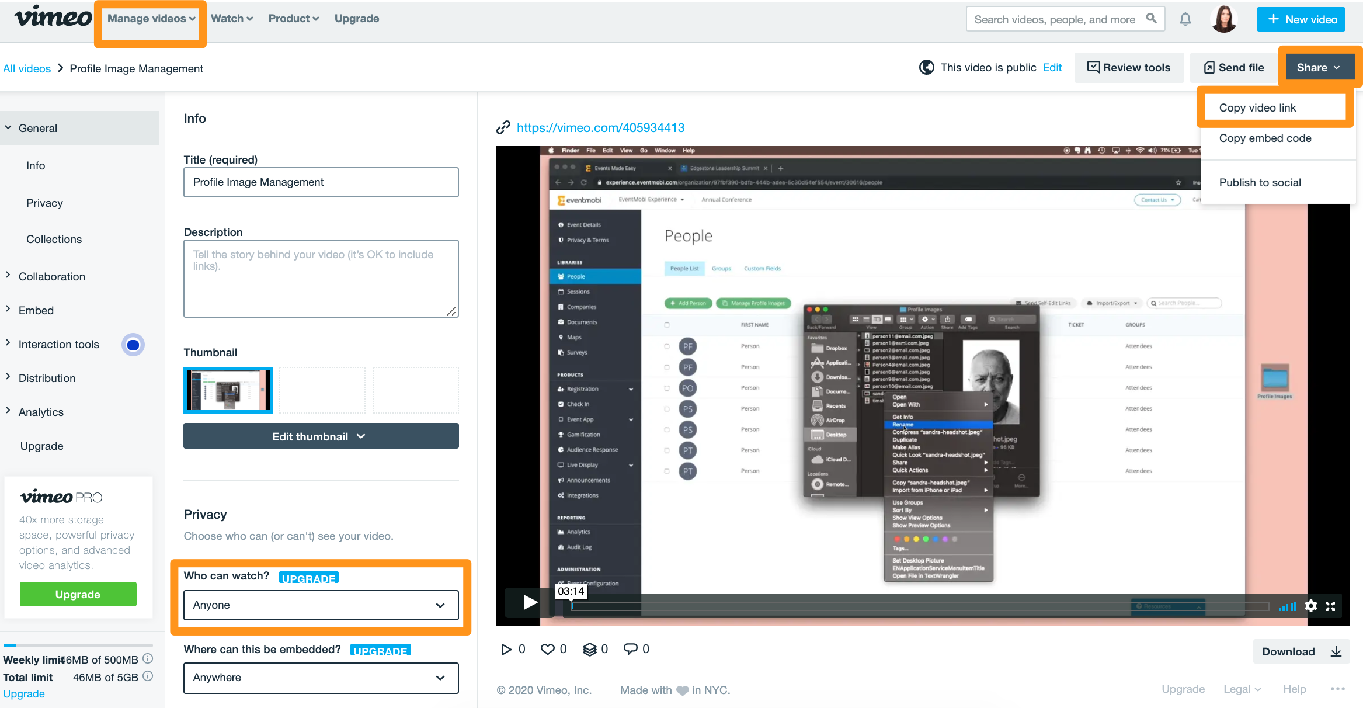
Task: Click the Edit thumbnail button
Action: [x=320, y=436]
